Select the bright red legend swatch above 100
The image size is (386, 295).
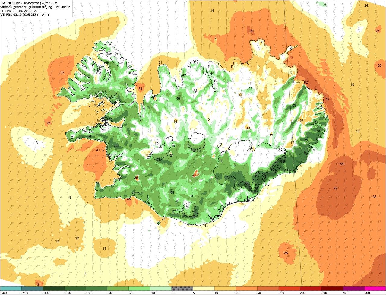point(289,288)
